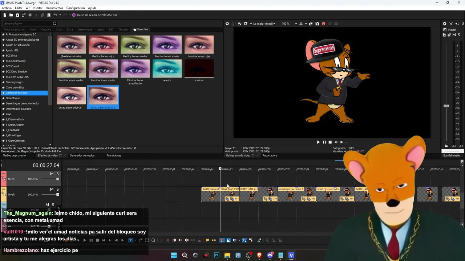Stop the timeline playback
This screenshot has width=465, height=261.
(x=97, y=240)
